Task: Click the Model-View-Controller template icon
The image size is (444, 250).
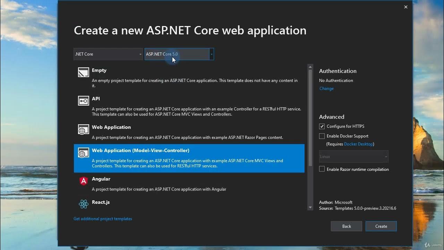Action: 83,153
